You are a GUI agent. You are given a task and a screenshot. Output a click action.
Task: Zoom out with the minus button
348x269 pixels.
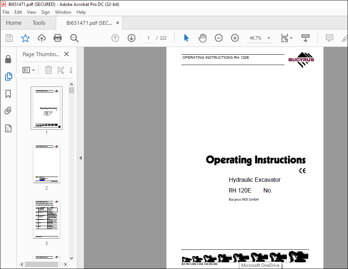point(219,38)
